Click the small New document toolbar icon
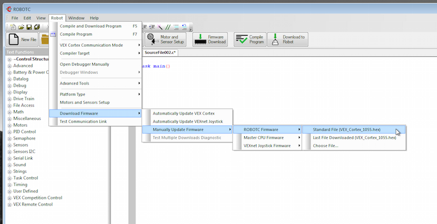This screenshot has width=437, height=224. click(x=13, y=27)
